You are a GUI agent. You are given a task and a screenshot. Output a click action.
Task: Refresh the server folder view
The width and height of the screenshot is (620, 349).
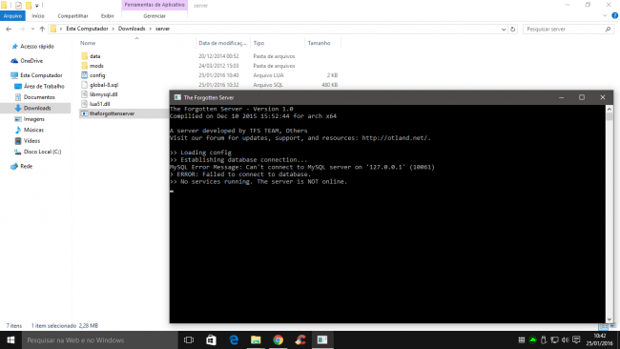tap(513, 29)
